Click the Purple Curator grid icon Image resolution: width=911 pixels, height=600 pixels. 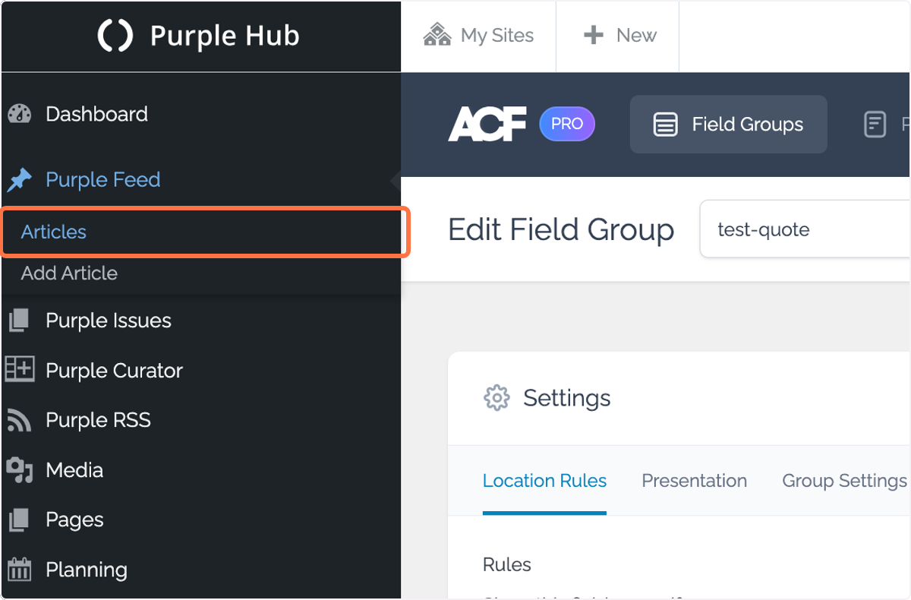click(x=20, y=370)
